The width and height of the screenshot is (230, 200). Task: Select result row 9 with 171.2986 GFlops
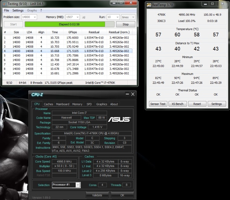(x=67, y=73)
